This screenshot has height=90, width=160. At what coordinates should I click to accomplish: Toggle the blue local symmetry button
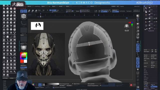138,45
